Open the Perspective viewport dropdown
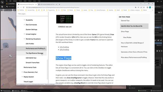163x92 pixels. pyautogui.click(x=8, y=10)
